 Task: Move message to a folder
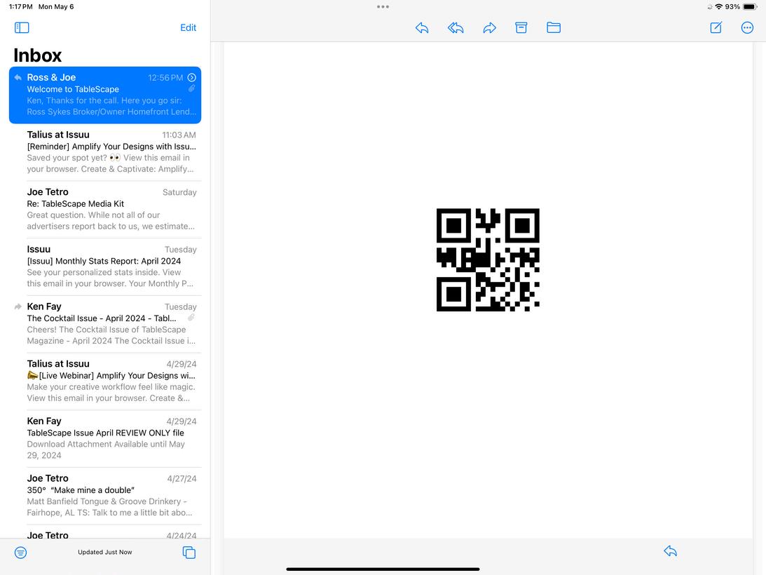click(x=554, y=27)
